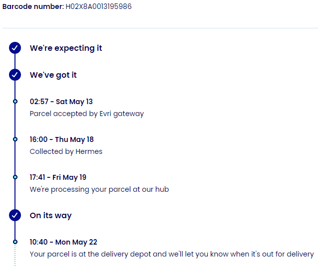Select the timeline dot for 17:41 Fri May 19
318x267 pixels.
(x=15, y=177)
